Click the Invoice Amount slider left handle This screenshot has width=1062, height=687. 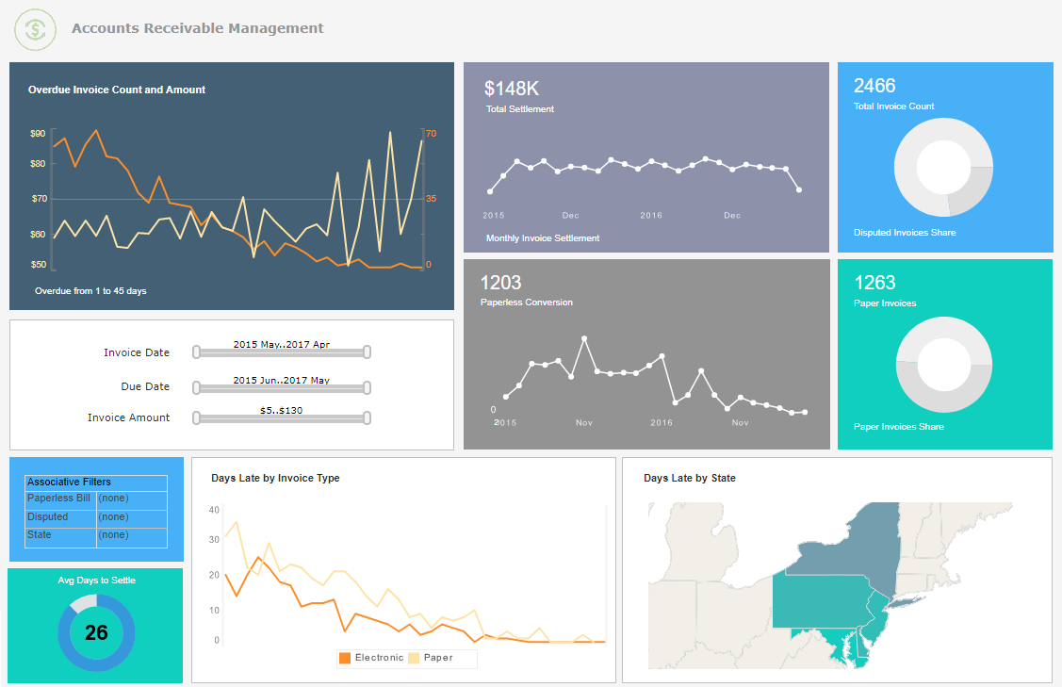(x=196, y=417)
